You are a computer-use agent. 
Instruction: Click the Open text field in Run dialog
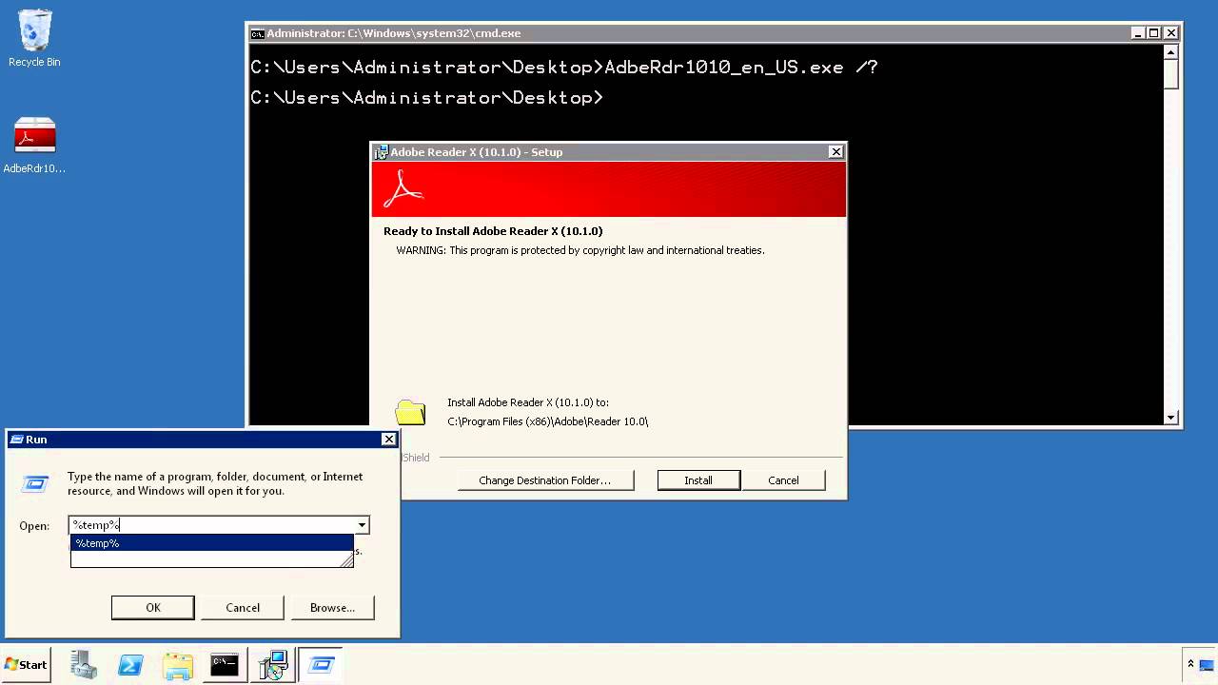point(211,525)
